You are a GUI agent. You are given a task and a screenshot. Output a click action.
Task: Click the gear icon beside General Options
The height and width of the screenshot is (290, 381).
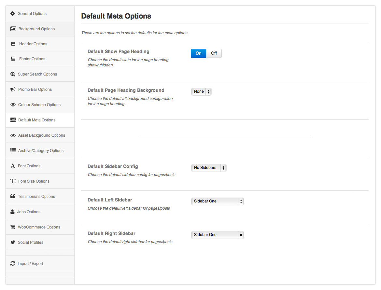tap(13, 13)
